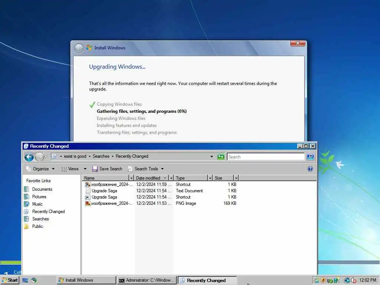Select the Upgrade Saga shortcut icon

click(x=88, y=197)
